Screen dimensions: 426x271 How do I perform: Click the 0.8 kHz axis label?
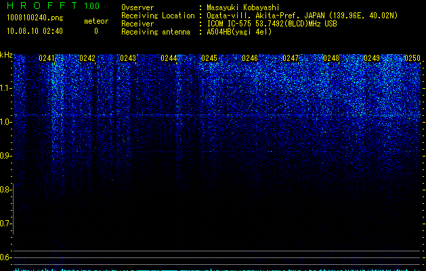click(6, 190)
